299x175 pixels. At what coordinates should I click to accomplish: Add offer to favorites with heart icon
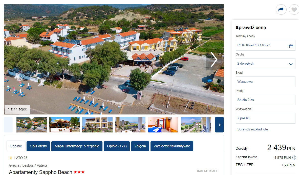click(294, 10)
